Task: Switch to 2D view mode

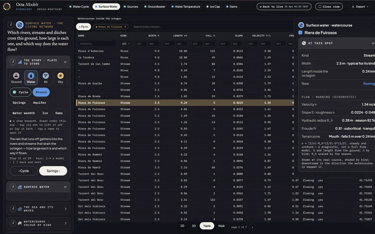Action: 182,226
